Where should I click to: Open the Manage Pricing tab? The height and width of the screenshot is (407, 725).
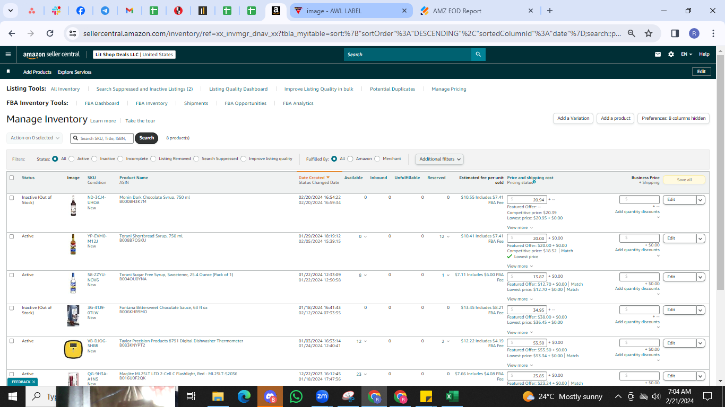449,89
